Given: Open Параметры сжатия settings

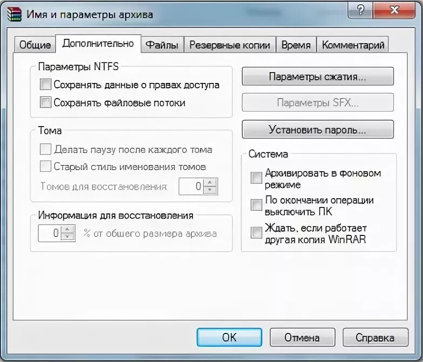Looking at the screenshot, I should tap(318, 76).
